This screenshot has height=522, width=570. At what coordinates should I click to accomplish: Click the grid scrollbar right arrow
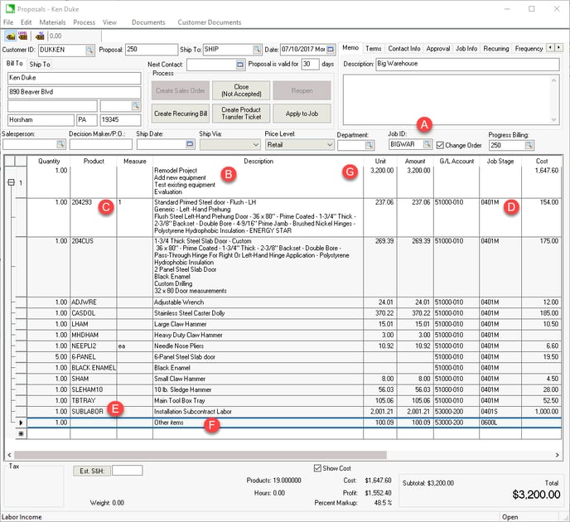[557, 455]
